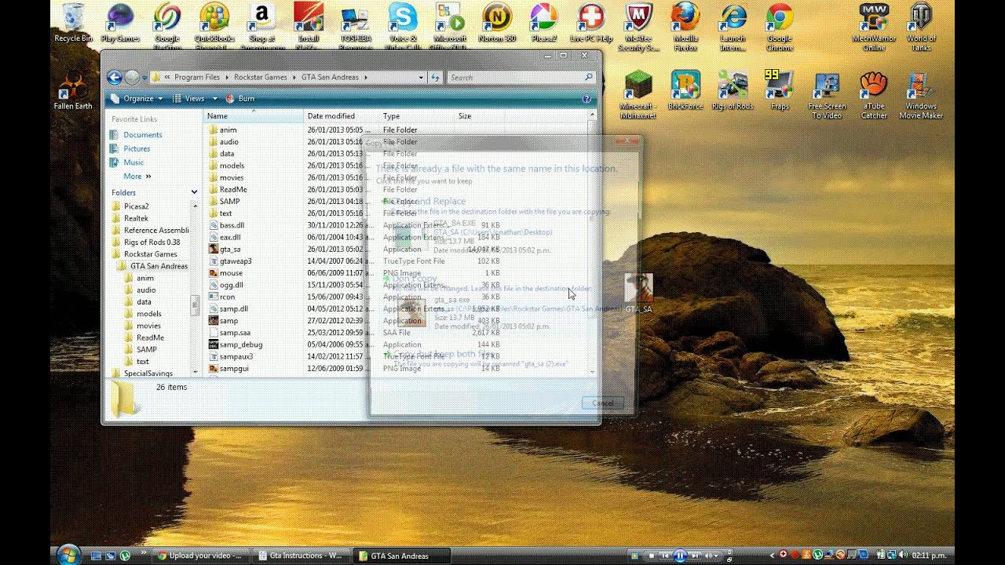Launch Mozilla Firefox desktop icon

(x=685, y=27)
